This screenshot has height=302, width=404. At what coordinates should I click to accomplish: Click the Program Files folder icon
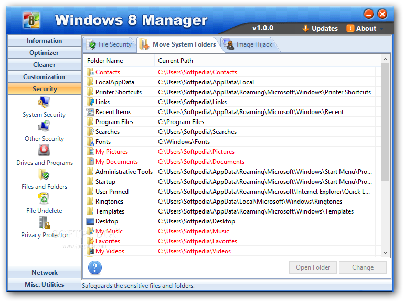tap(90, 122)
